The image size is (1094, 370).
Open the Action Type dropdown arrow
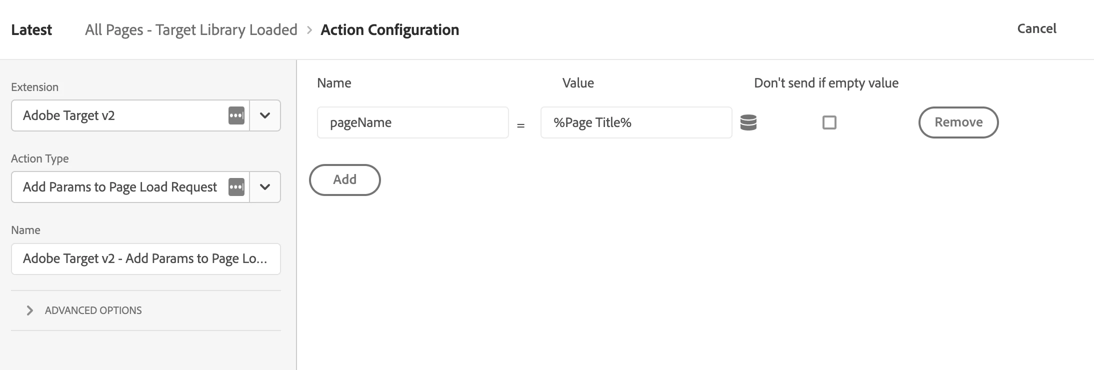pyautogui.click(x=265, y=187)
